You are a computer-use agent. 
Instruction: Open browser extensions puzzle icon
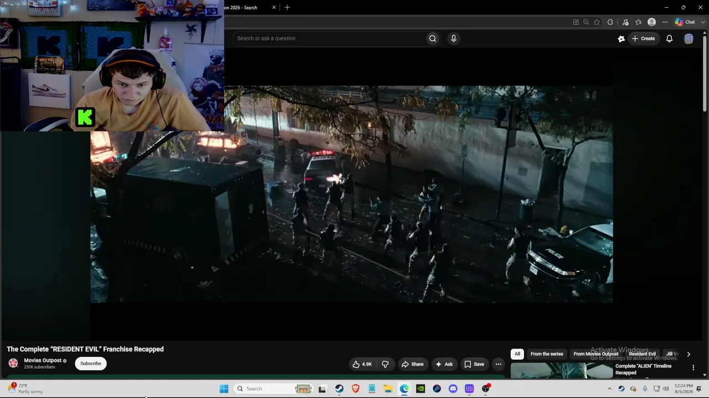tap(610, 22)
